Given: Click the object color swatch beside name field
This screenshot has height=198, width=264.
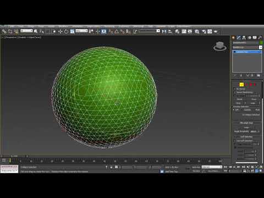Looking at the screenshot, I should pyautogui.click(x=261, y=42).
